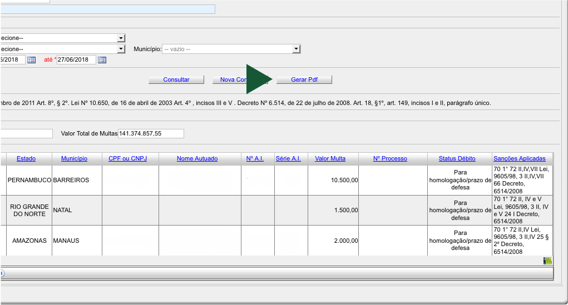Click the até date field showing 27/06/2018
The height and width of the screenshot is (305, 568).
pos(76,60)
